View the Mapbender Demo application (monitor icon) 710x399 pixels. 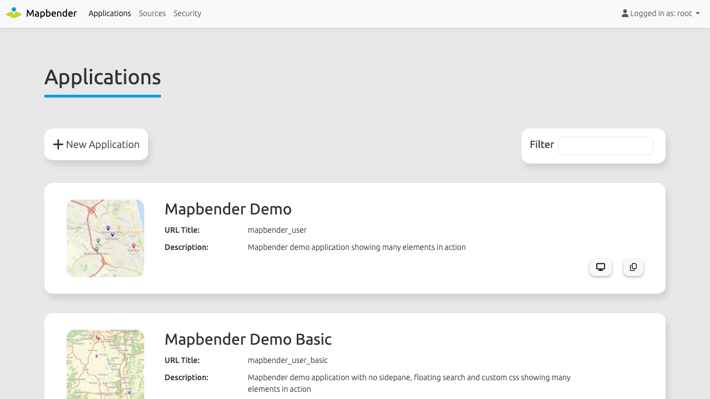601,267
